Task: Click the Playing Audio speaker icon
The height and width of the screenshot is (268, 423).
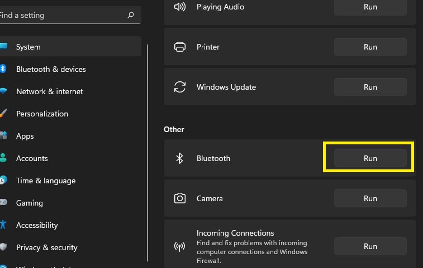Action: pyautogui.click(x=180, y=7)
